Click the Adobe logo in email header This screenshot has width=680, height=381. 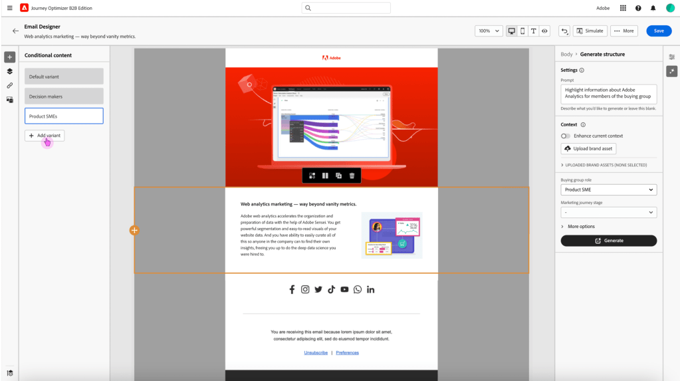click(x=331, y=58)
